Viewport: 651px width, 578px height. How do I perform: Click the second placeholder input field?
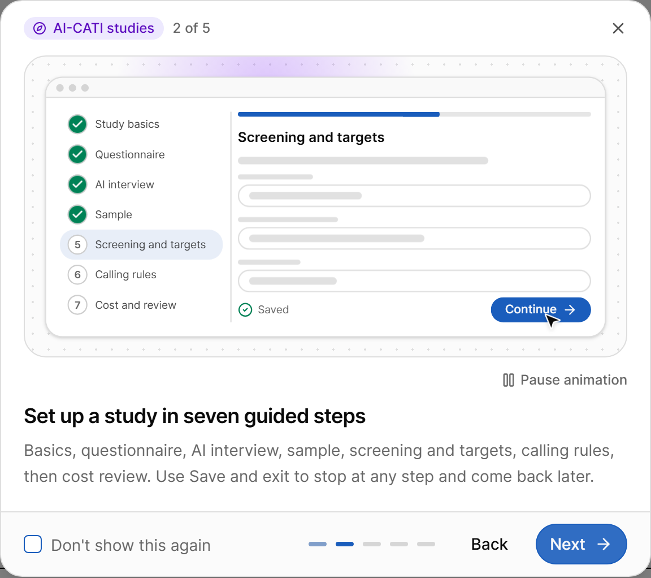(x=414, y=239)
